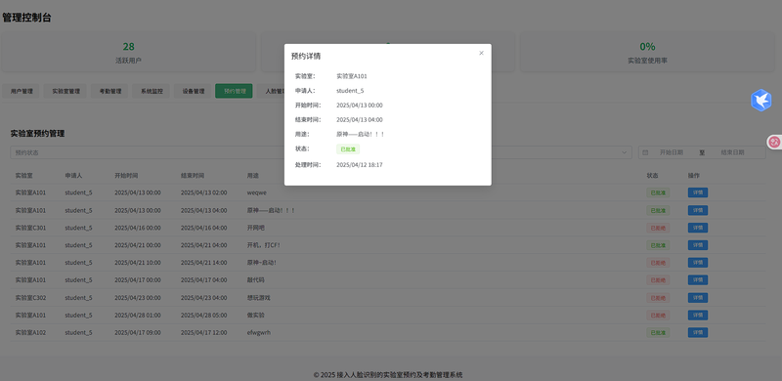Click 已拒绝 tag on the 想玩游戏 row
This screenshot has height=381, width=782.
click(x=658, y=298)
